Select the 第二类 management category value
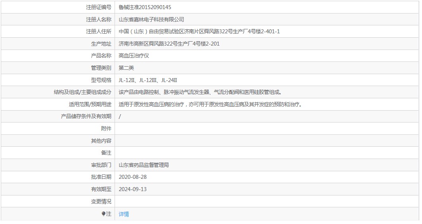The width and height of the screenshot is (422, 224). click(126, 68)
